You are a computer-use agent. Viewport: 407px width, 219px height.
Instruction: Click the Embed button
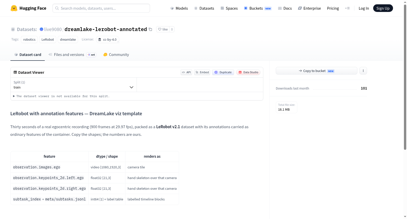tap(202, 72)
